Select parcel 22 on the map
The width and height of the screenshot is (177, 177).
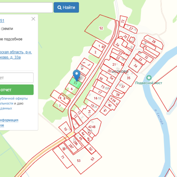pyautogui.click(x=118, y=58)
